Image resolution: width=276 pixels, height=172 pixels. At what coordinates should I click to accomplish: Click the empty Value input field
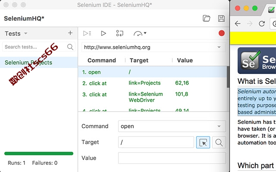172,158
